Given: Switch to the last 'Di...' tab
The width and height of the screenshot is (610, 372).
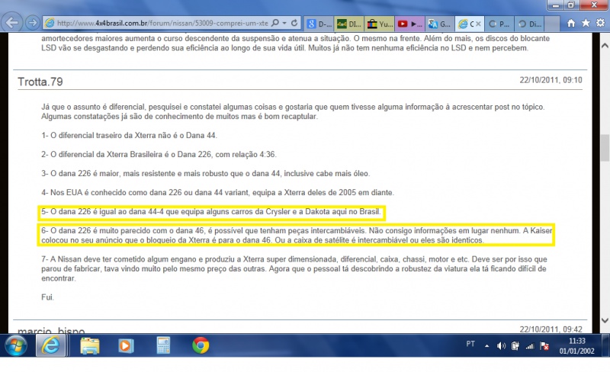Looking at the screenshot, I should coord(530,24).
